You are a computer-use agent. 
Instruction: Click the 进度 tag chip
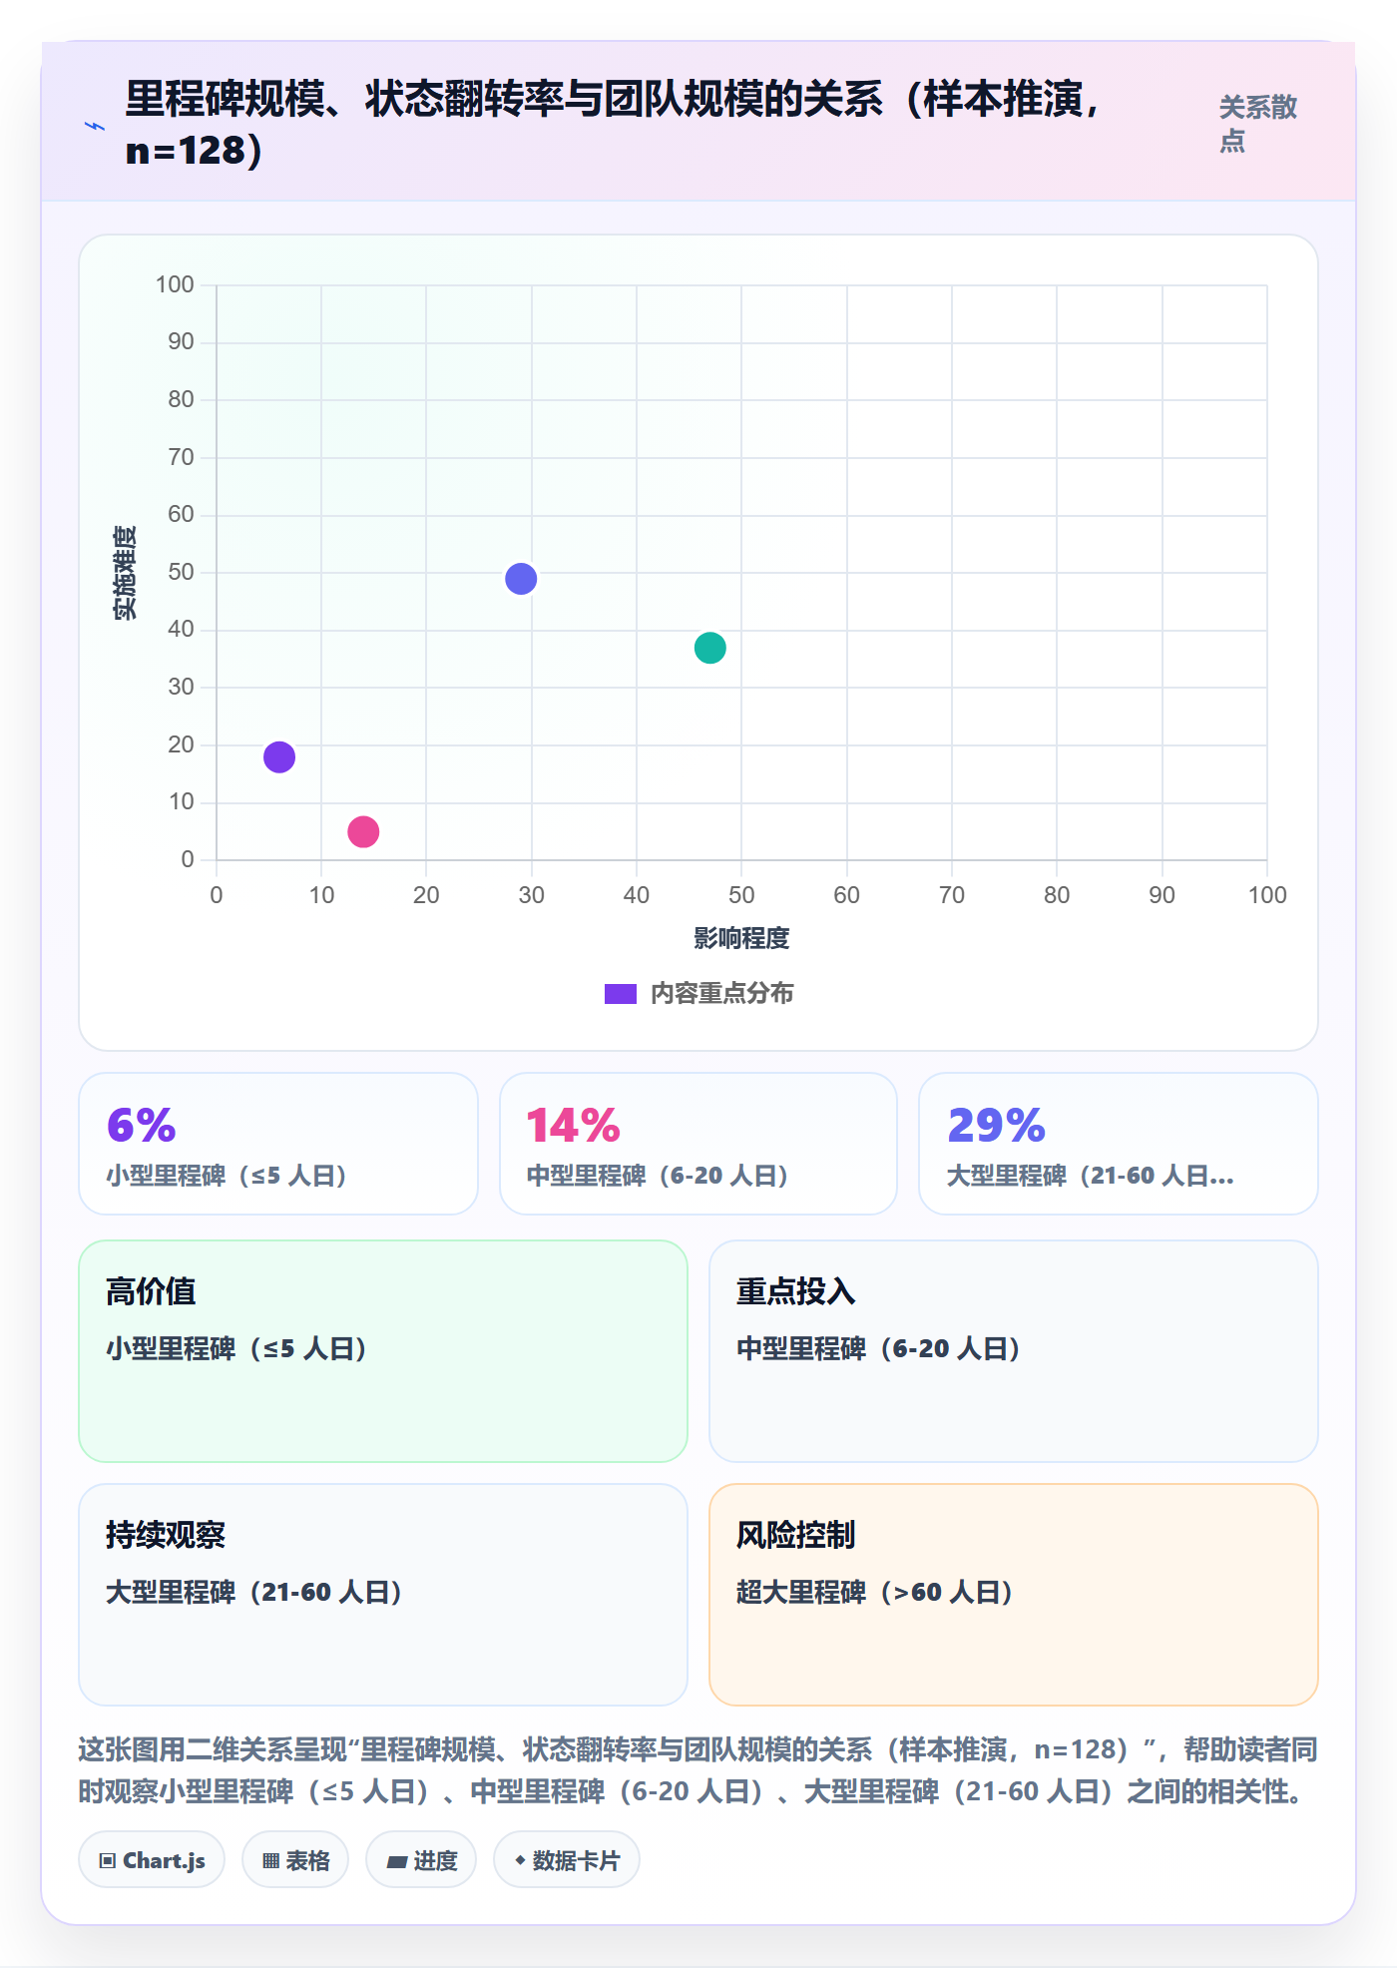(x=421, y=1860)
